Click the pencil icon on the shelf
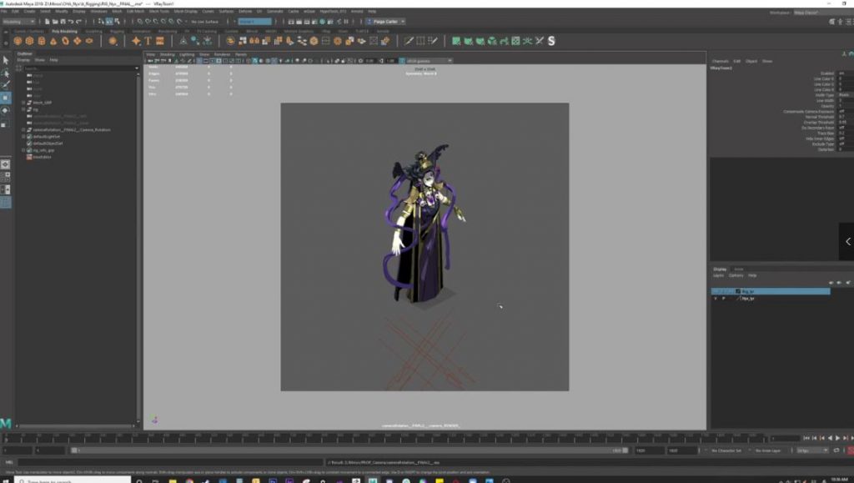The image size is (854, 483). coord(409,41)
